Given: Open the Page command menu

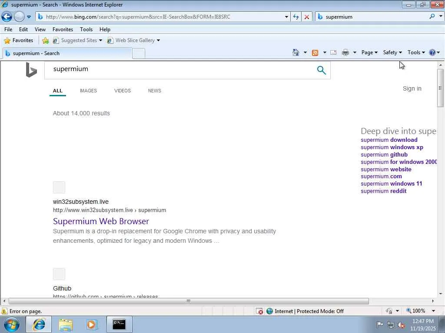Looking at the screenshot, I should pyautogui.click(x=369, y=52).
